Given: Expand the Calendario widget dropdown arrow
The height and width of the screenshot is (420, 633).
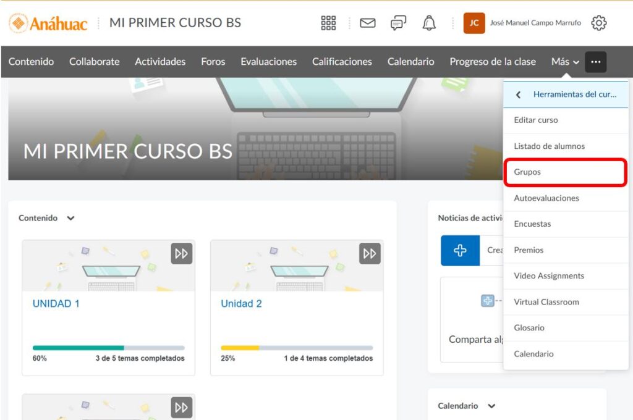Looking at the screenshot, I should (491, 406).
